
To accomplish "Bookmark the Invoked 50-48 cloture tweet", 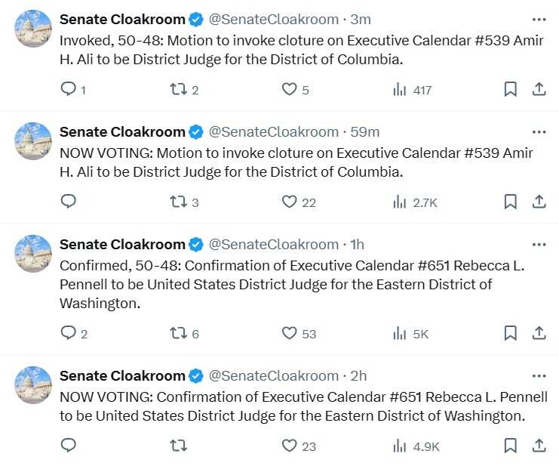I will tap(511, 90).
